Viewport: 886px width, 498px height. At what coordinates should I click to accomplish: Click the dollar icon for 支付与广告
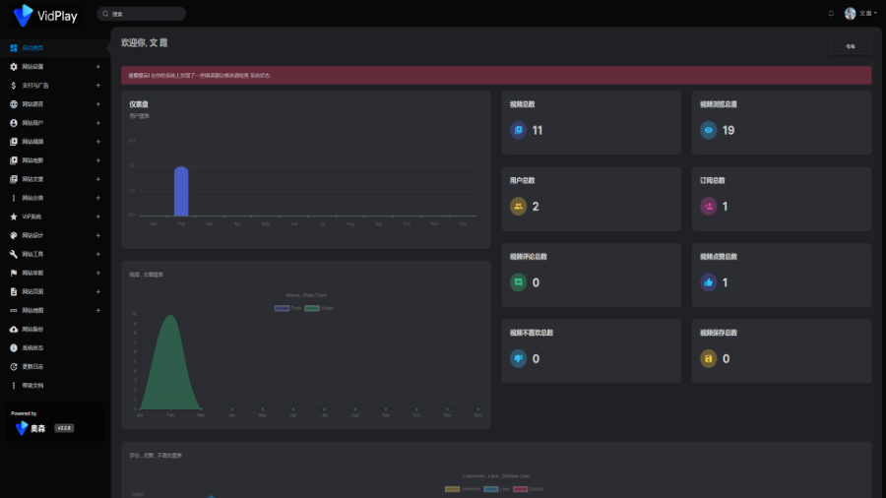[x=14, y=86]
